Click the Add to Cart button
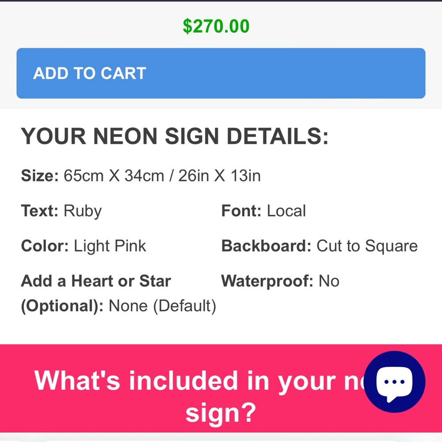The image size is (442, 442). [x=221, y=73]
